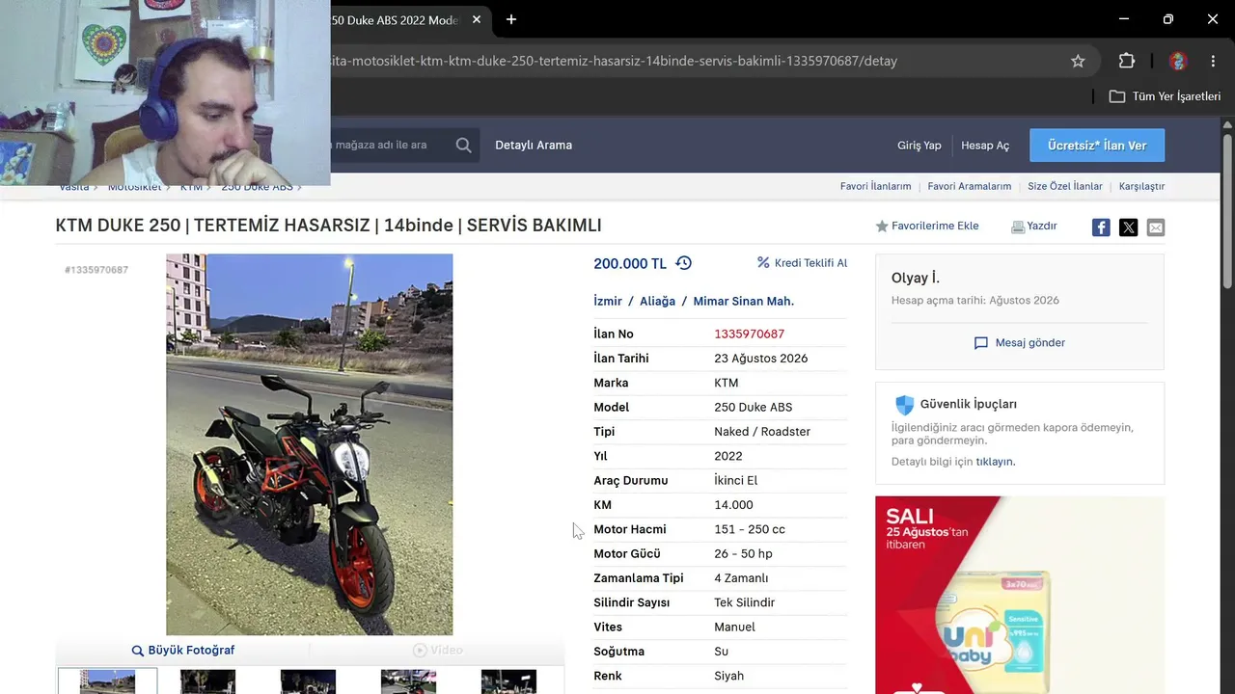Print the listing with Yazdır
The width and height of the screenshot is (1235, 694).
(1034, 227)
